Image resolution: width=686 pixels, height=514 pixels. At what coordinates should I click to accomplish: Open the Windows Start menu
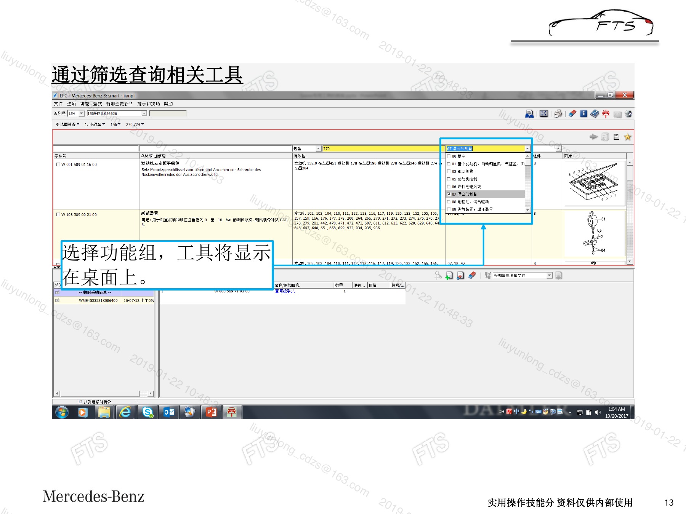click(x=62, y=412)
